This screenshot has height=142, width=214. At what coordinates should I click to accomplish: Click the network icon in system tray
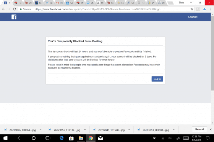pos(163,138)
